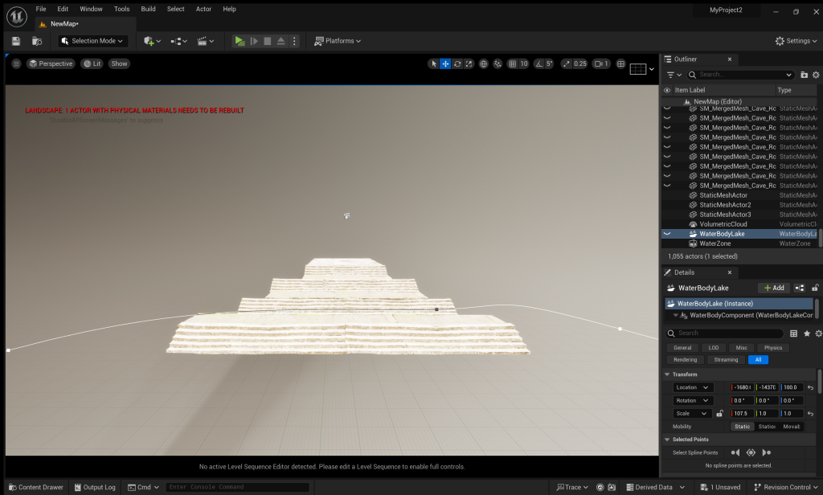Select the Rotate tool in viewport toolbar

click(457, 63)
